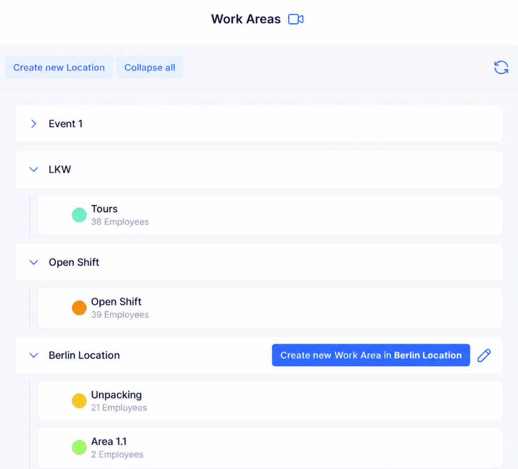Select the Open Shift work area with 39 employees
The width and height of the screenshot is (518, 469).
click(270, 308)
